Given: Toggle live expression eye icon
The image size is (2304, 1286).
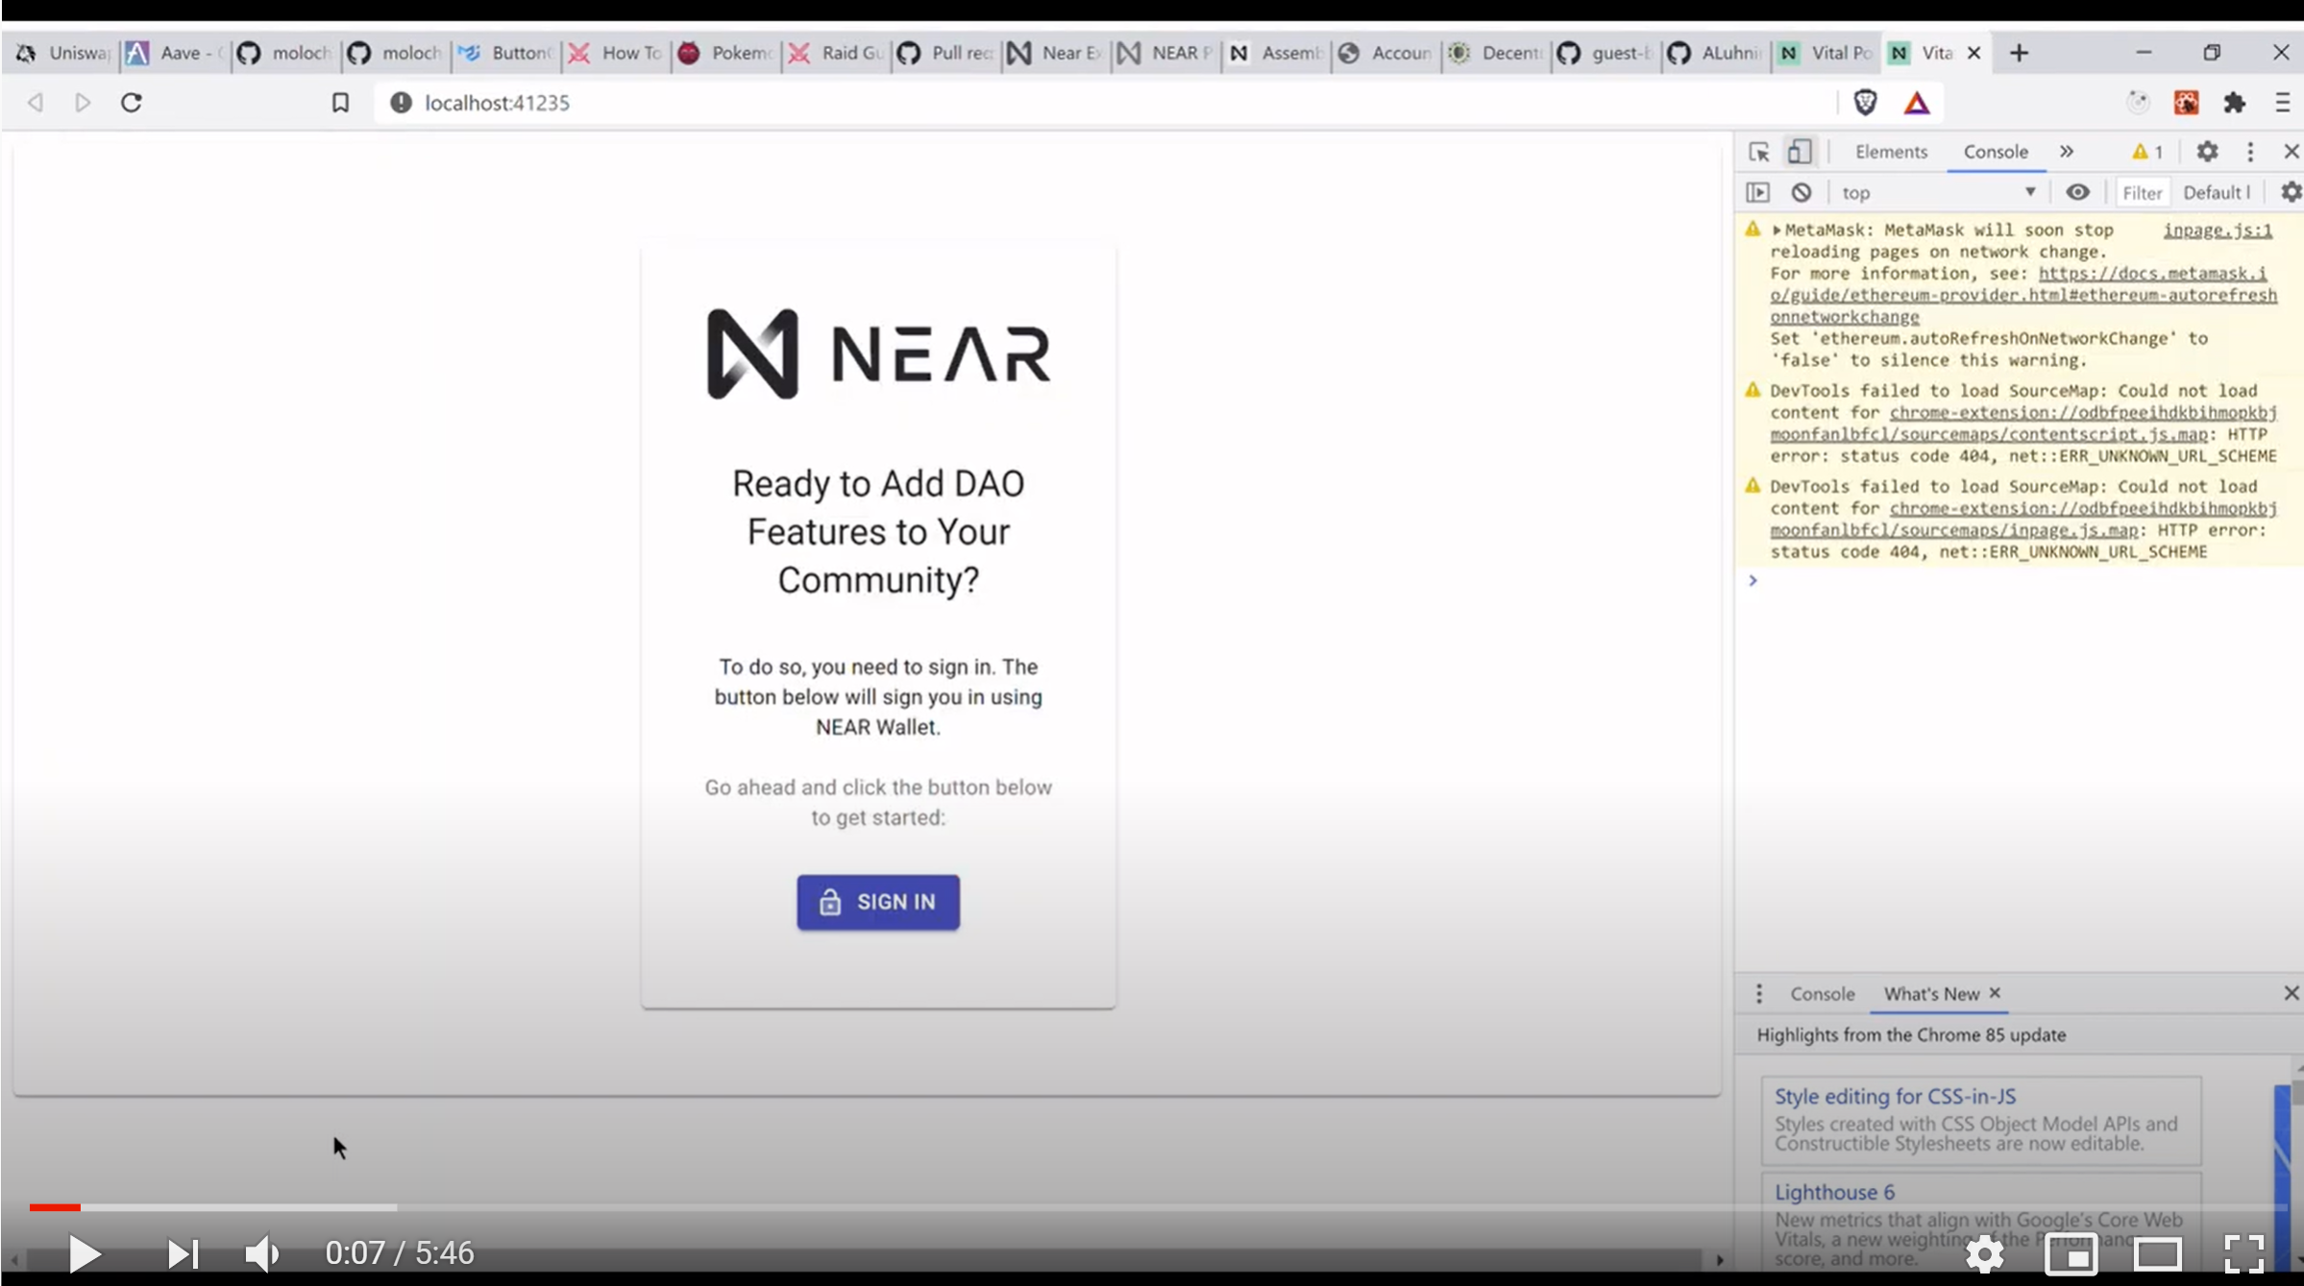Looking at the screenshot, I should (x=2077, y=192).
